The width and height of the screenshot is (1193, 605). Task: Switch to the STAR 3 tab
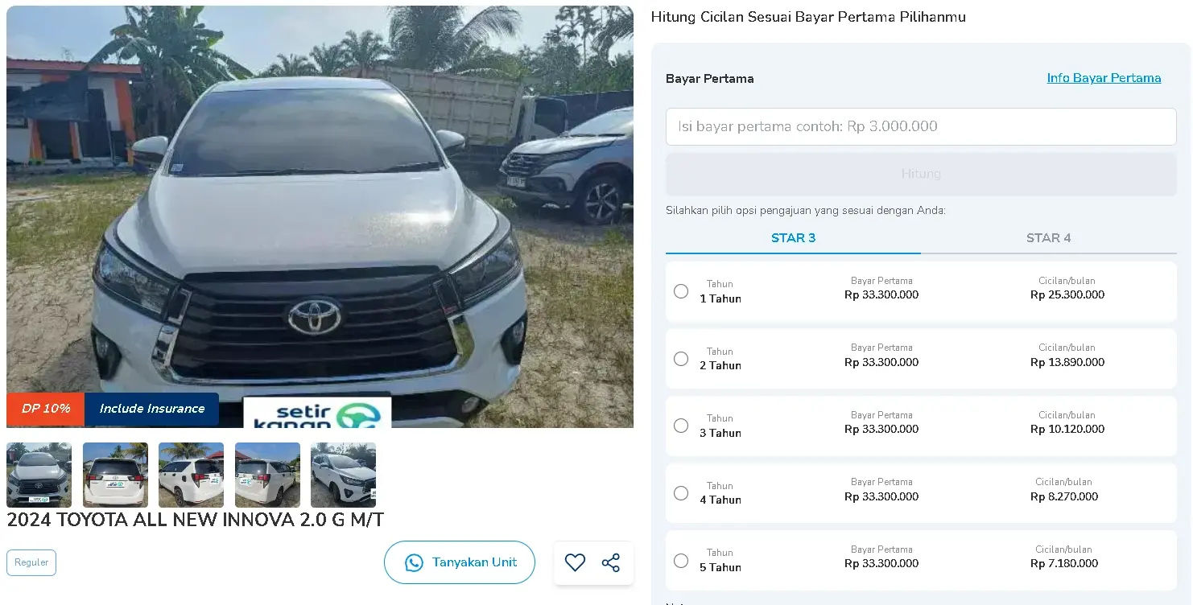point(793,238)
